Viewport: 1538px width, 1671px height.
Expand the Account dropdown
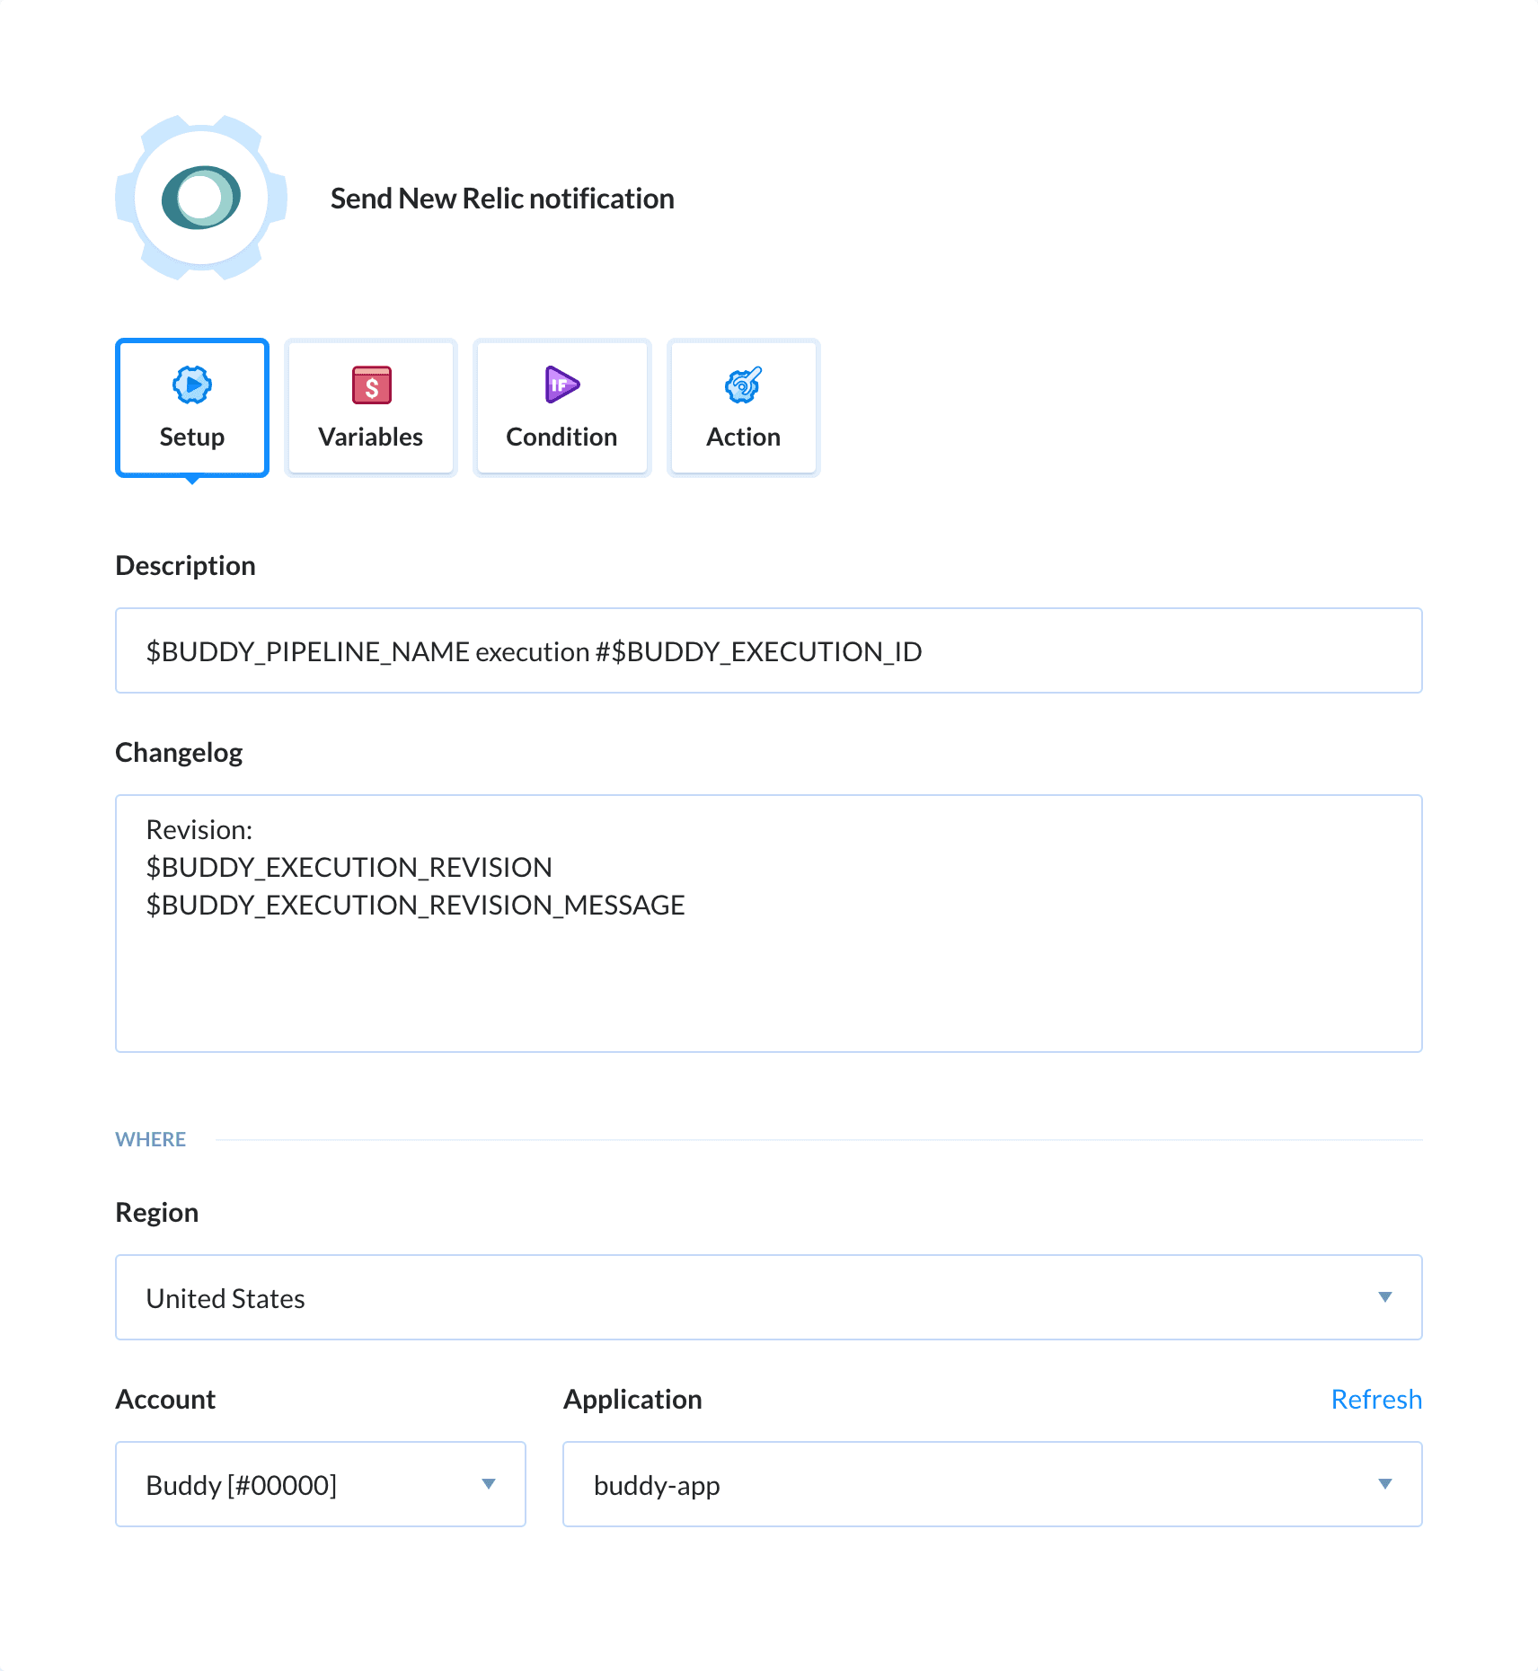click(x=320, y=1484)
